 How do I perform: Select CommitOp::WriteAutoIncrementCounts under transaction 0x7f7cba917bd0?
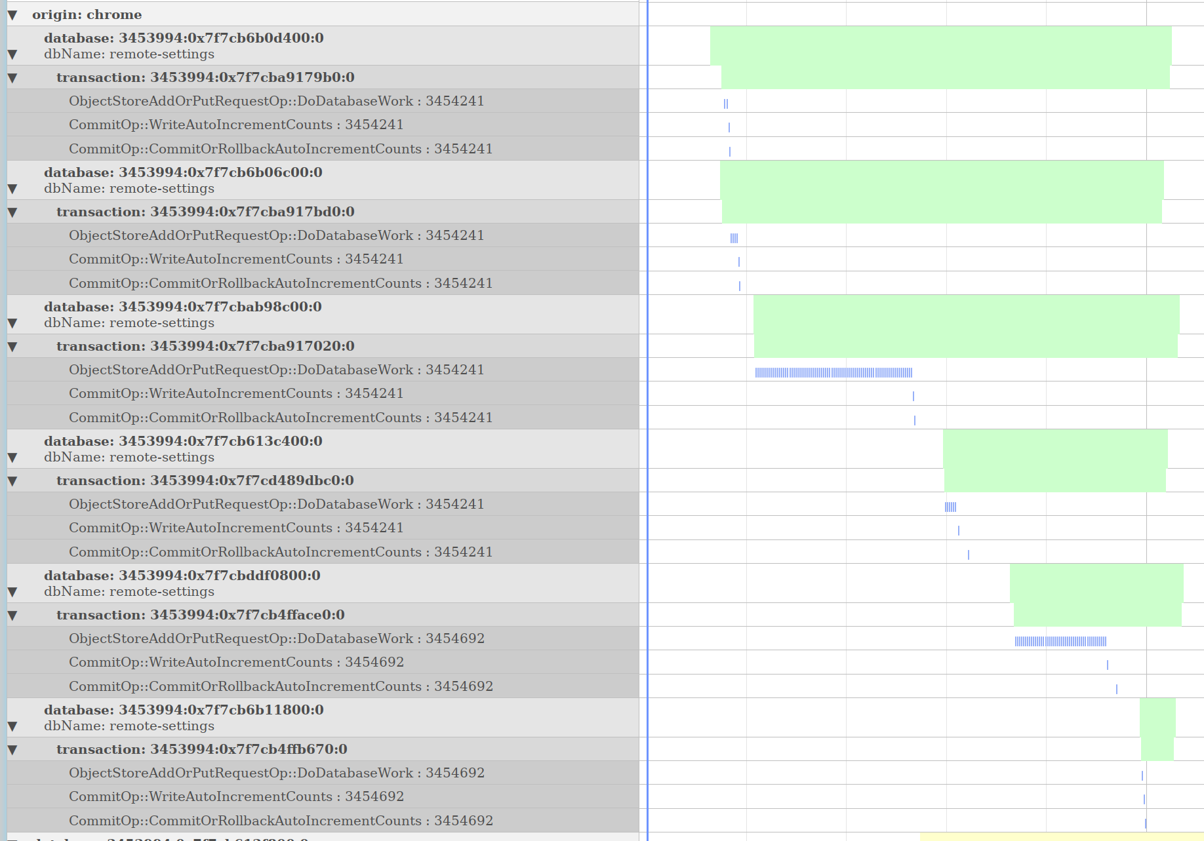pyautogui.click(x=323, y=259)
